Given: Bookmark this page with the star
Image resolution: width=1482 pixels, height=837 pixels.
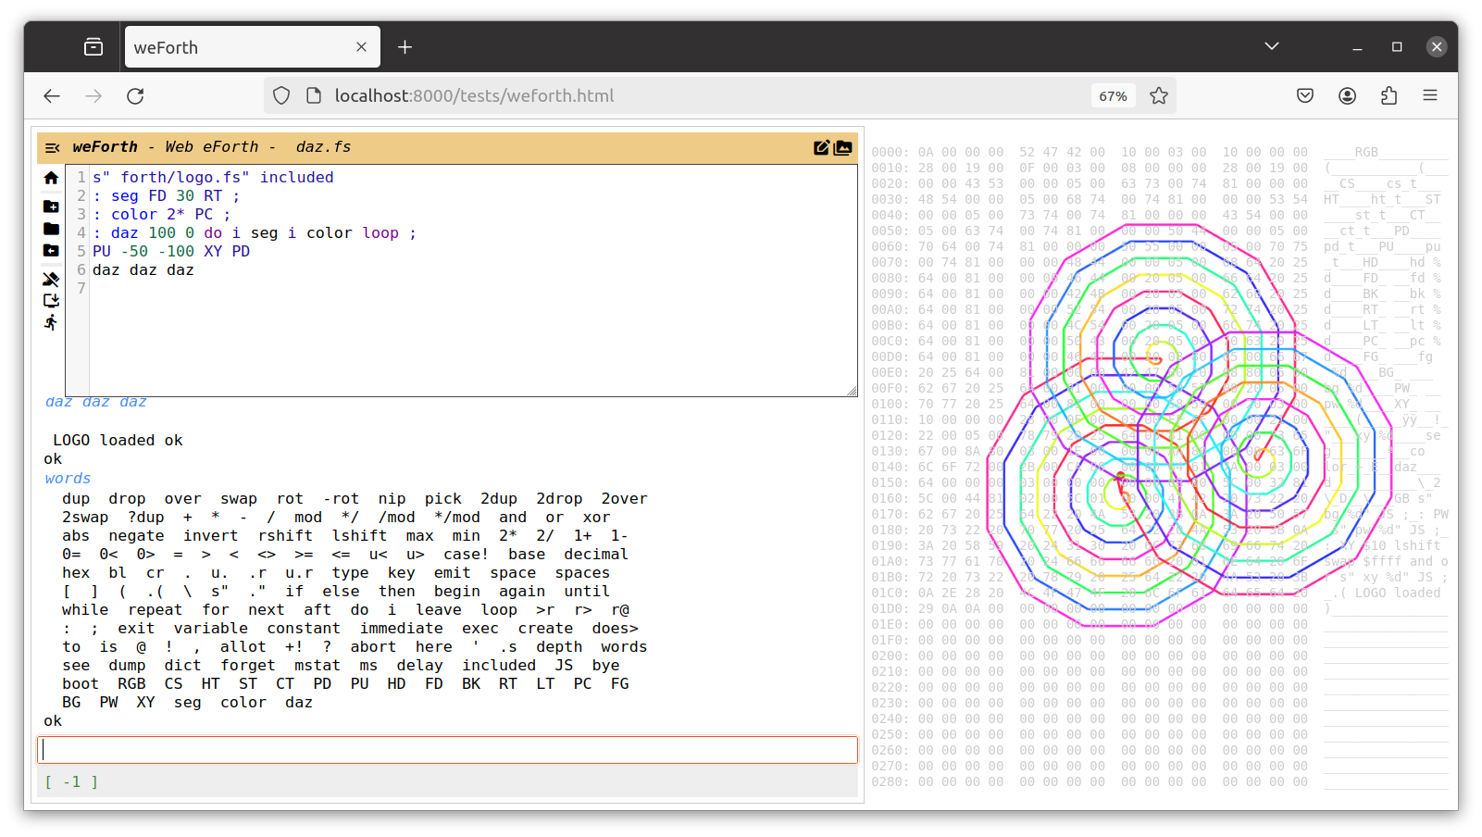Looking at the screenshot, I should click(x=1159, y=96).
